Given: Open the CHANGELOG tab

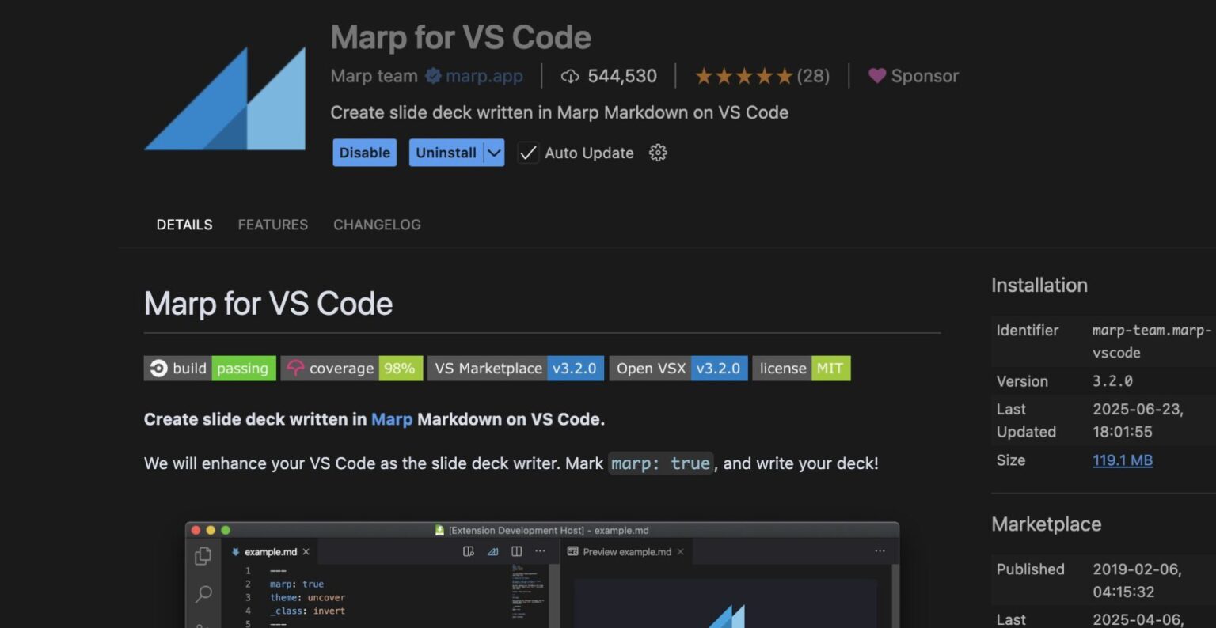Looking at the screenshot, I should [x=377, y=225].
